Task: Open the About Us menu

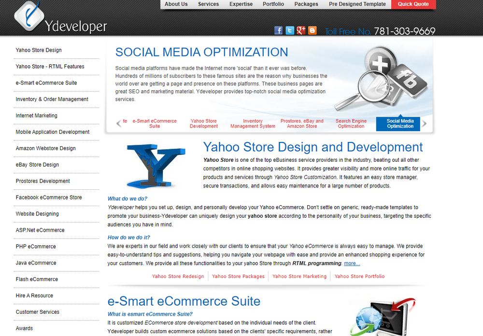Action: [176, 4]
